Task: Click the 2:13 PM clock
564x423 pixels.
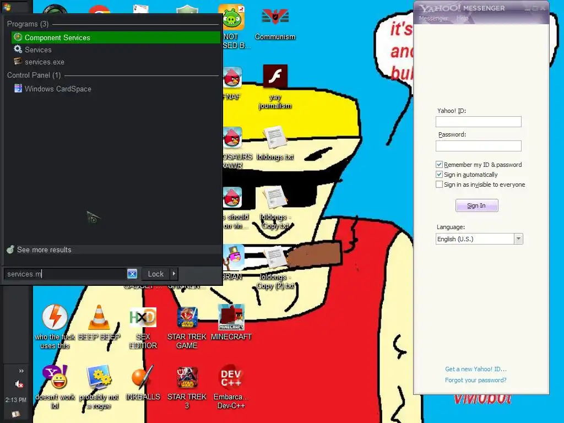Action: tap(16, 400)
